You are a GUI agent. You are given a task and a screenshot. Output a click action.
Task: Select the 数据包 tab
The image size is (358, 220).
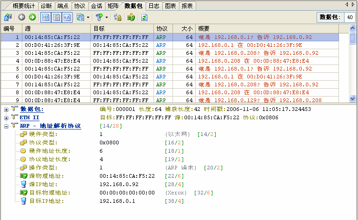[x=133, y=6]
